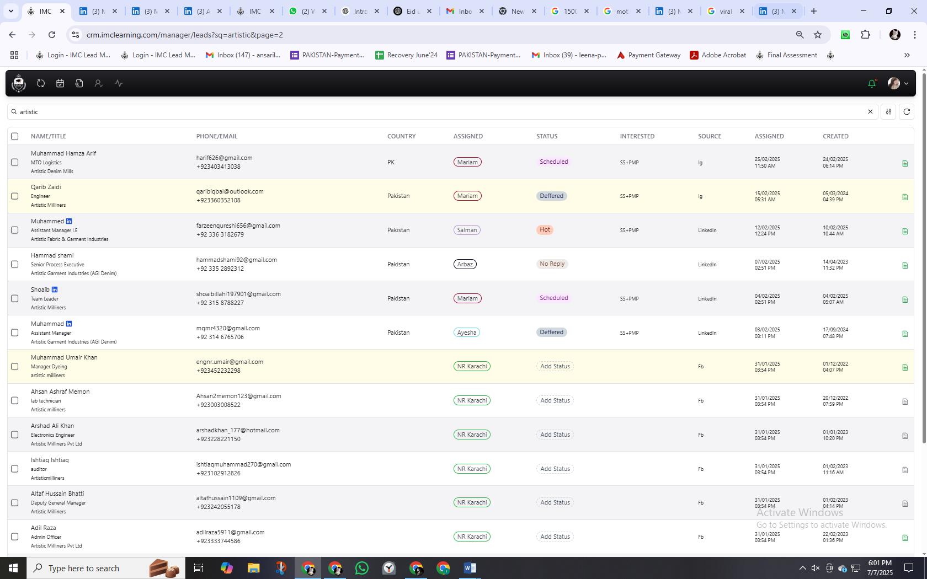Image resolution: width=927 pixels, height=579 pixels.
Task: Open Deffered status for Qarib Zaidi
Action: pos(551,196)
